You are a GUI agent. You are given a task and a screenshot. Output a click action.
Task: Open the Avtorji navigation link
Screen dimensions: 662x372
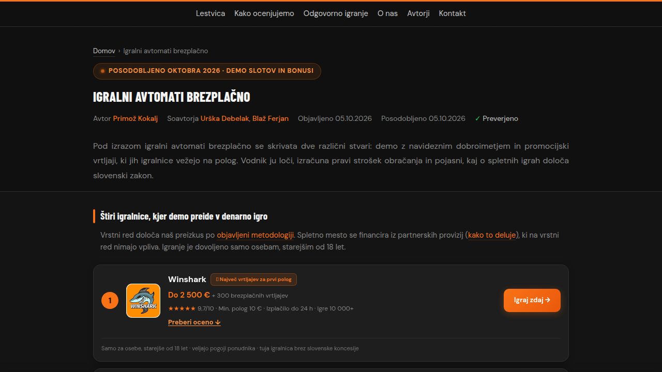(x=418, y=13)
